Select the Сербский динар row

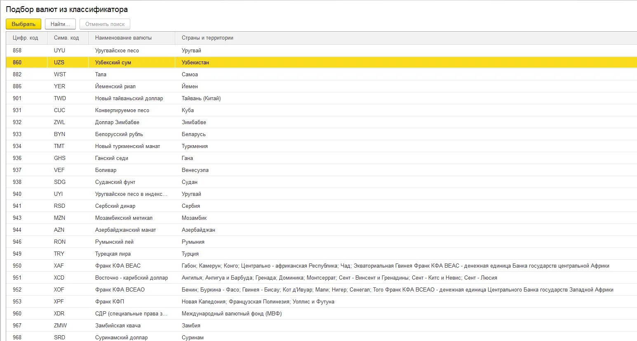pyautogui.click(x=322, y=206)
